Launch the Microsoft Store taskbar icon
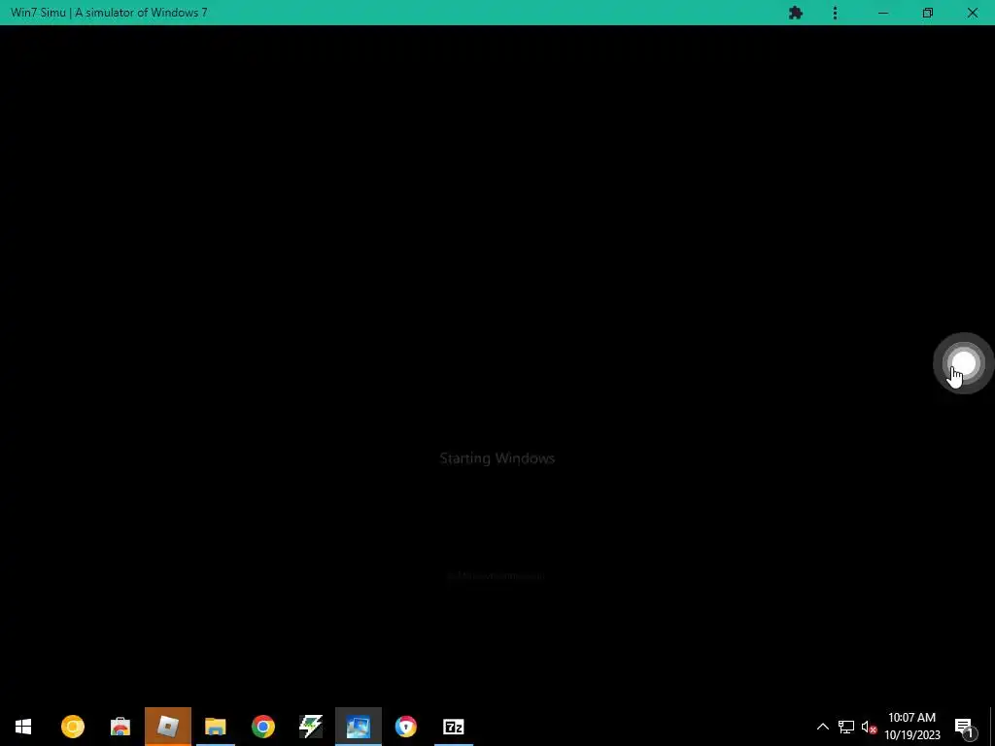 pos(120,727)
